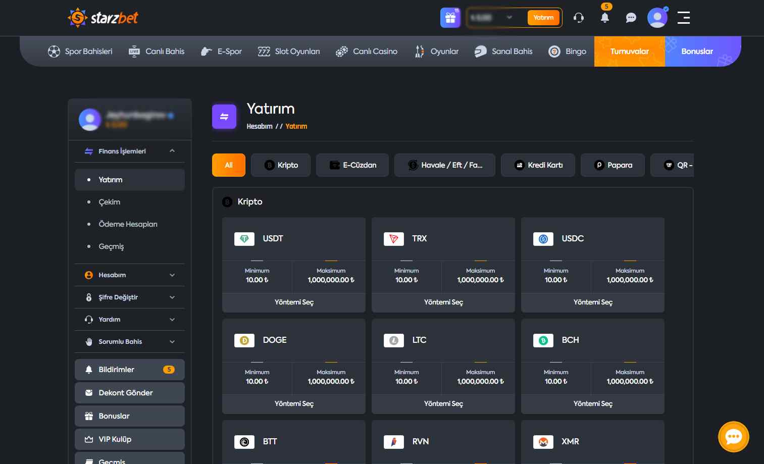Click the USDT coin icon
764x464 pixels.
[244, 239]
